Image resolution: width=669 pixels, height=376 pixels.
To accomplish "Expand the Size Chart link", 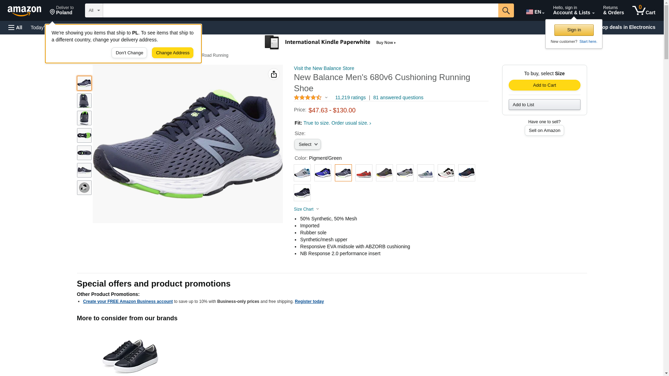I will click(x=306, y=209).
